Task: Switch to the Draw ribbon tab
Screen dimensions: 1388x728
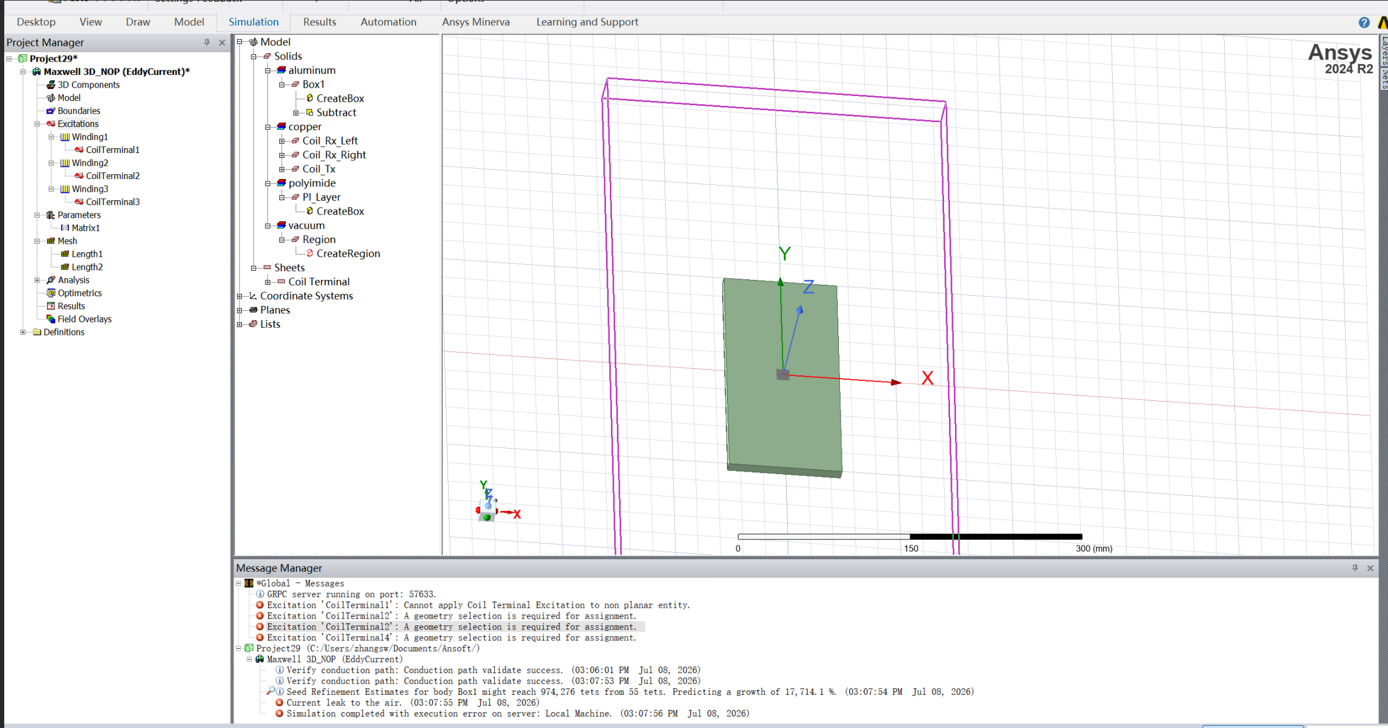Action: pyautogui.click(x=138, y=22)
